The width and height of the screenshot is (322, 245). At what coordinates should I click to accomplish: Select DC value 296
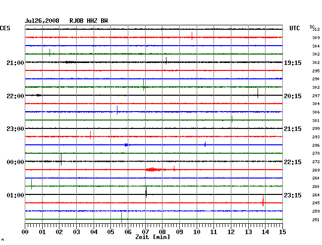point(316,145)
